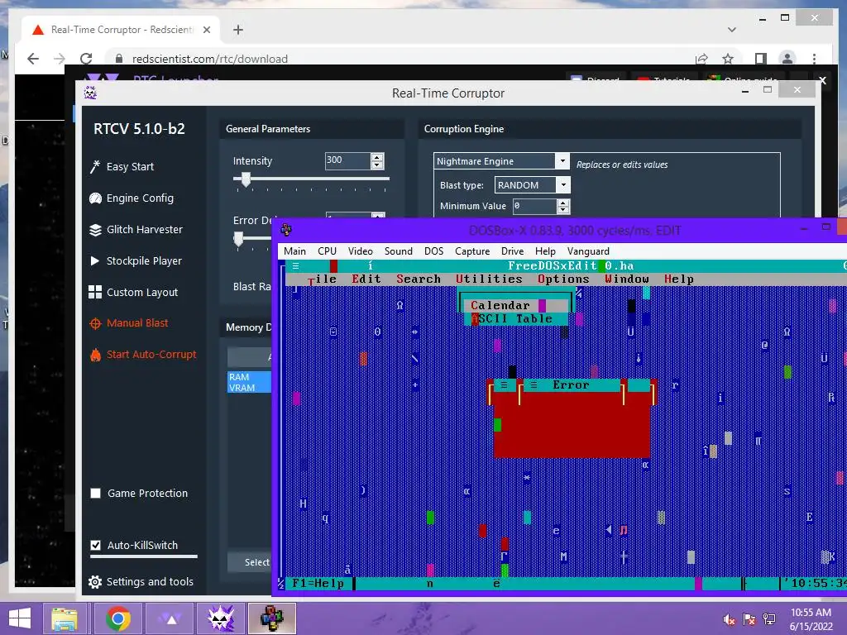Open Real-Time Corruptor taskbar icon
This screenshot has height=635, width=847.
220,618
